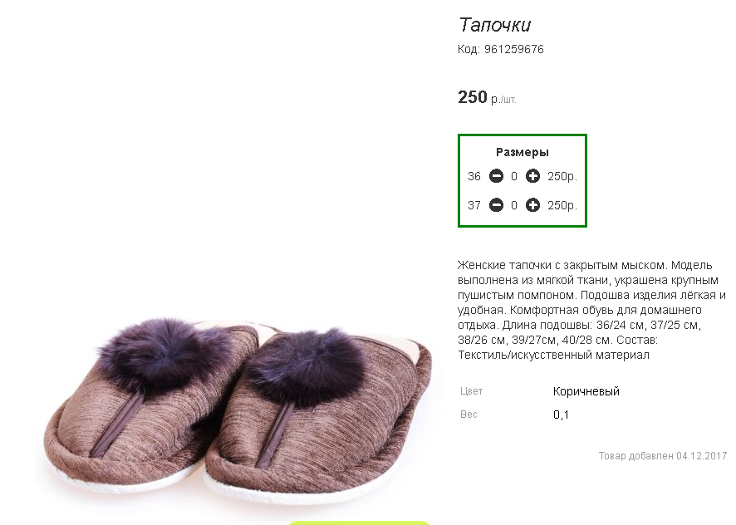The width and height of the screenshot is (736, 525).
Task: Click the light green button under photo
Action: click(x=359, y=523)
